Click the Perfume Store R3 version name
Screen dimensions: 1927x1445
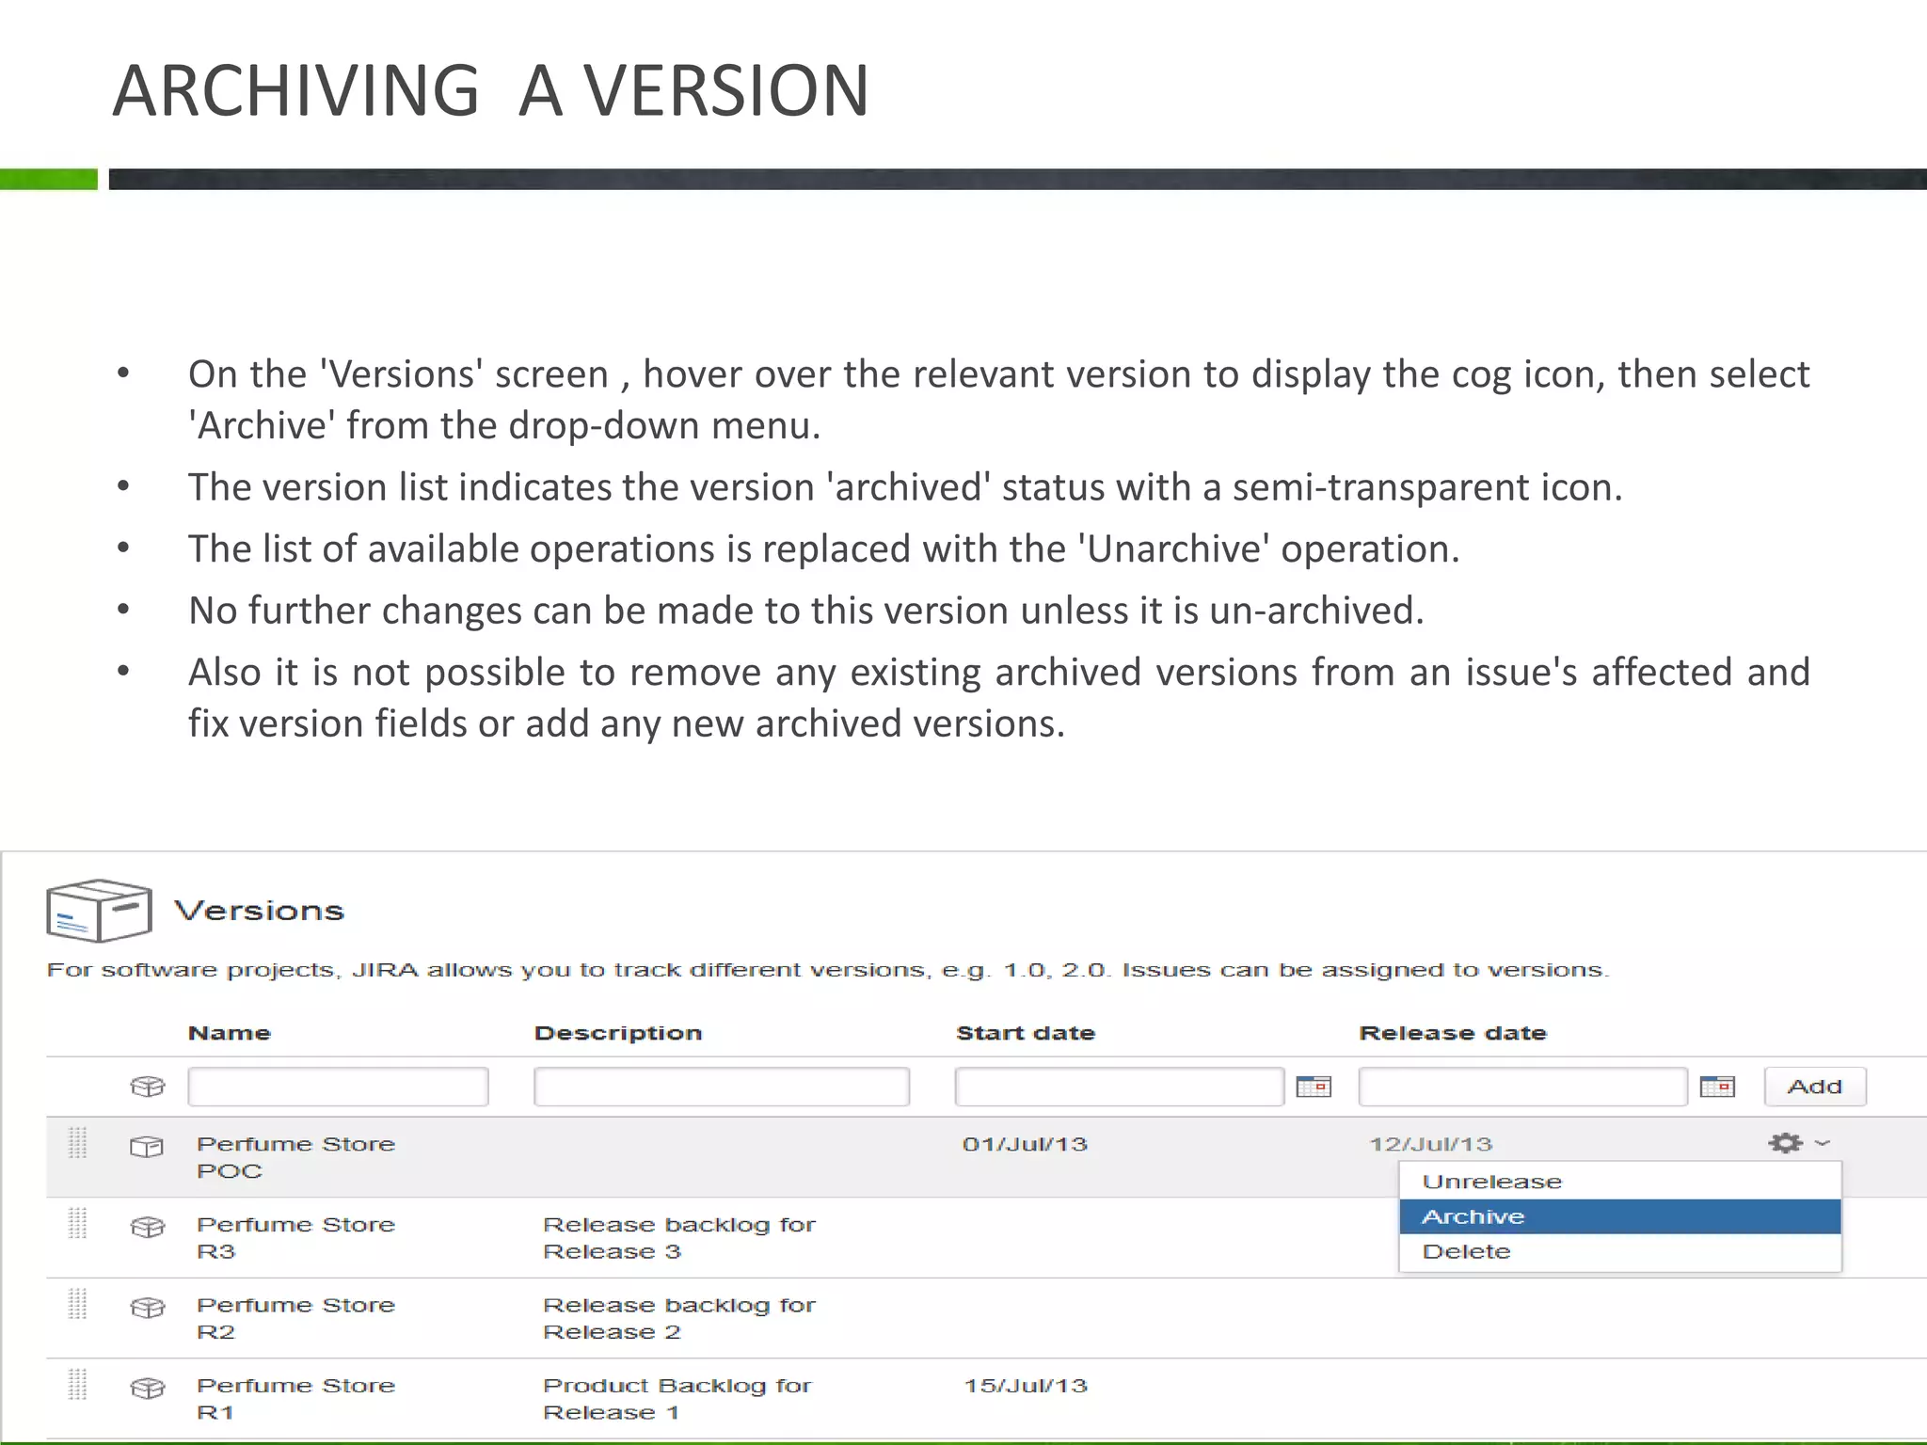(295, 1238)
